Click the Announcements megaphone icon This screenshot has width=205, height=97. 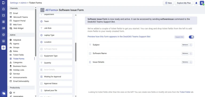click(11, 77)
